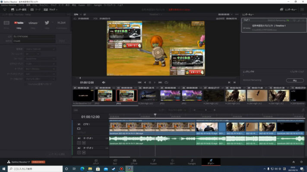The width and height of the screenshot is (307, 172).
Task: Mute audio track A1
Action: coord(84,143)
